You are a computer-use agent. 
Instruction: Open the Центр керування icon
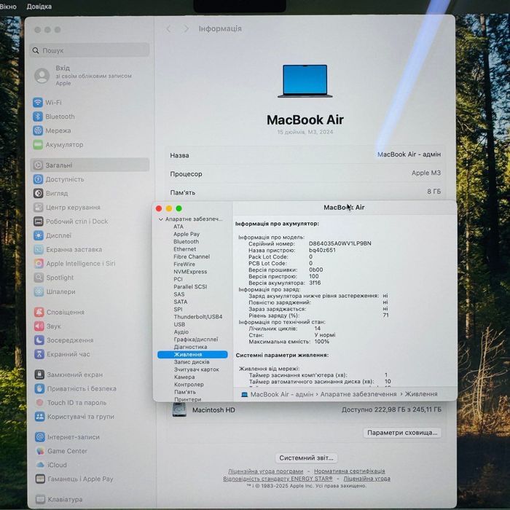click(39, 207)
